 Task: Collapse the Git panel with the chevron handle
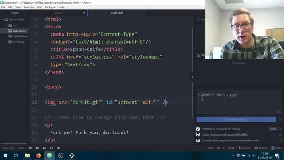click(192, 77)
